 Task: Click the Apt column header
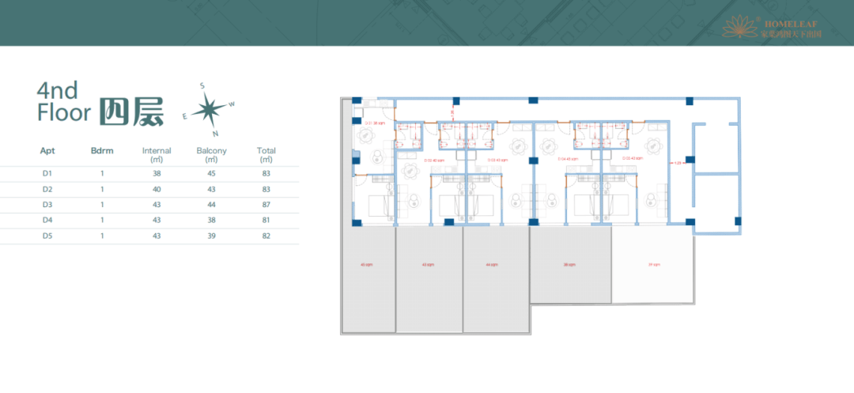point(47,150)
